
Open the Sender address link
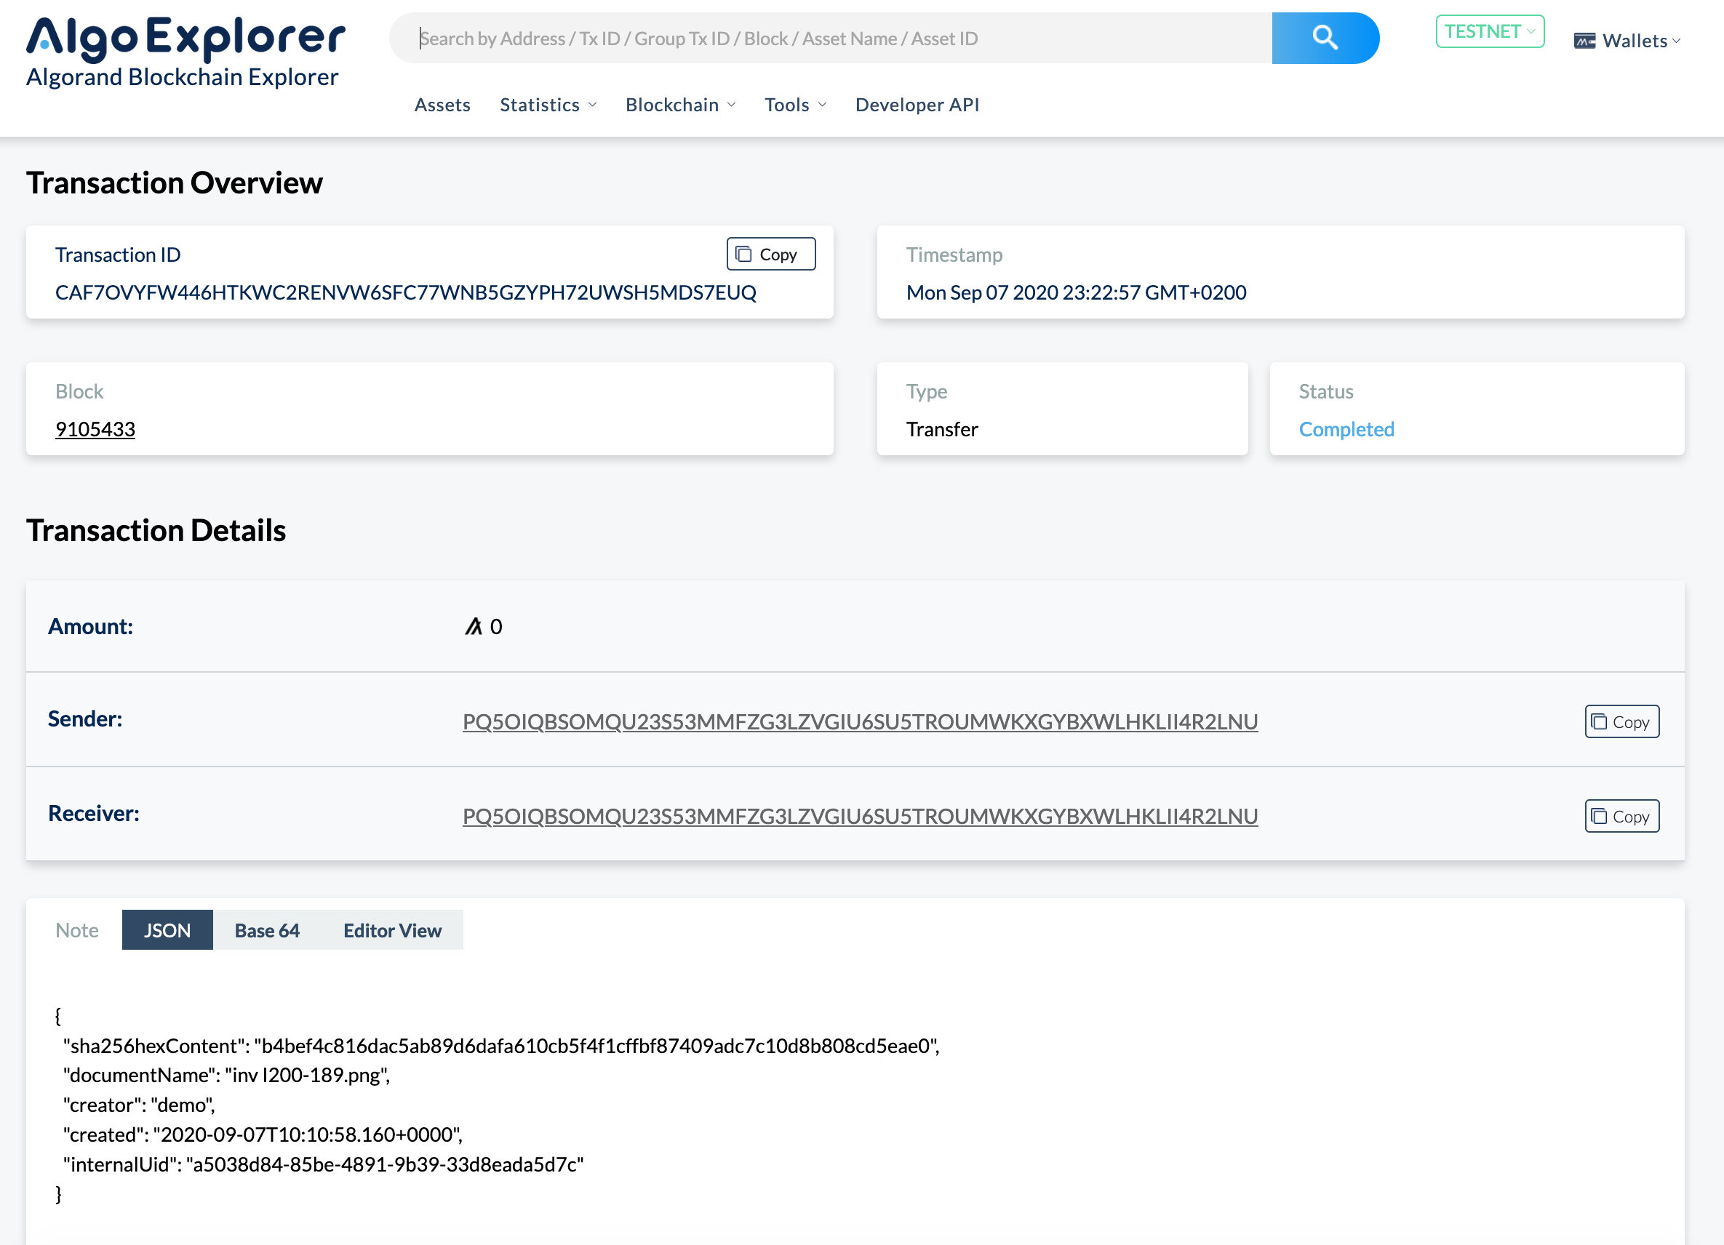(x=860, y=721)
